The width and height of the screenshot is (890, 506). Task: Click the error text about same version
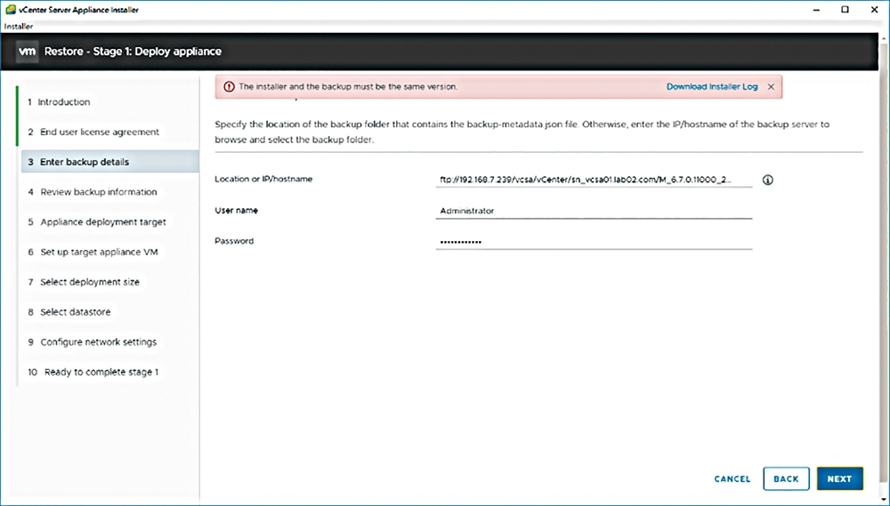tap(348, 87)
